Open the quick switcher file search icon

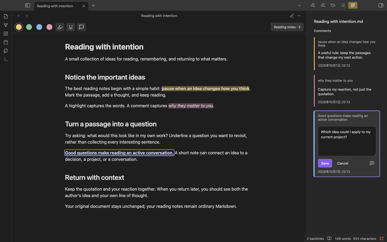(x=6, y=16)
